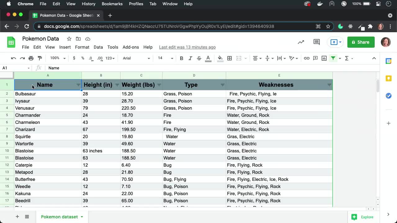
Task: Click the Insert link icon
Action: tap(306, 58)
